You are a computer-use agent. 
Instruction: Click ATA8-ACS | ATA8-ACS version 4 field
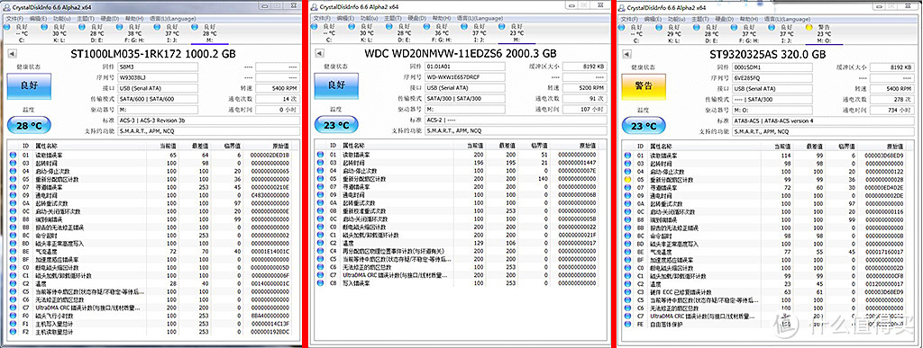coord(823,120)
